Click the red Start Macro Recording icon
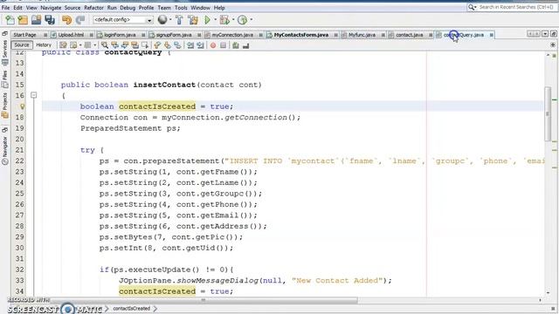 [x=213, y=45]
